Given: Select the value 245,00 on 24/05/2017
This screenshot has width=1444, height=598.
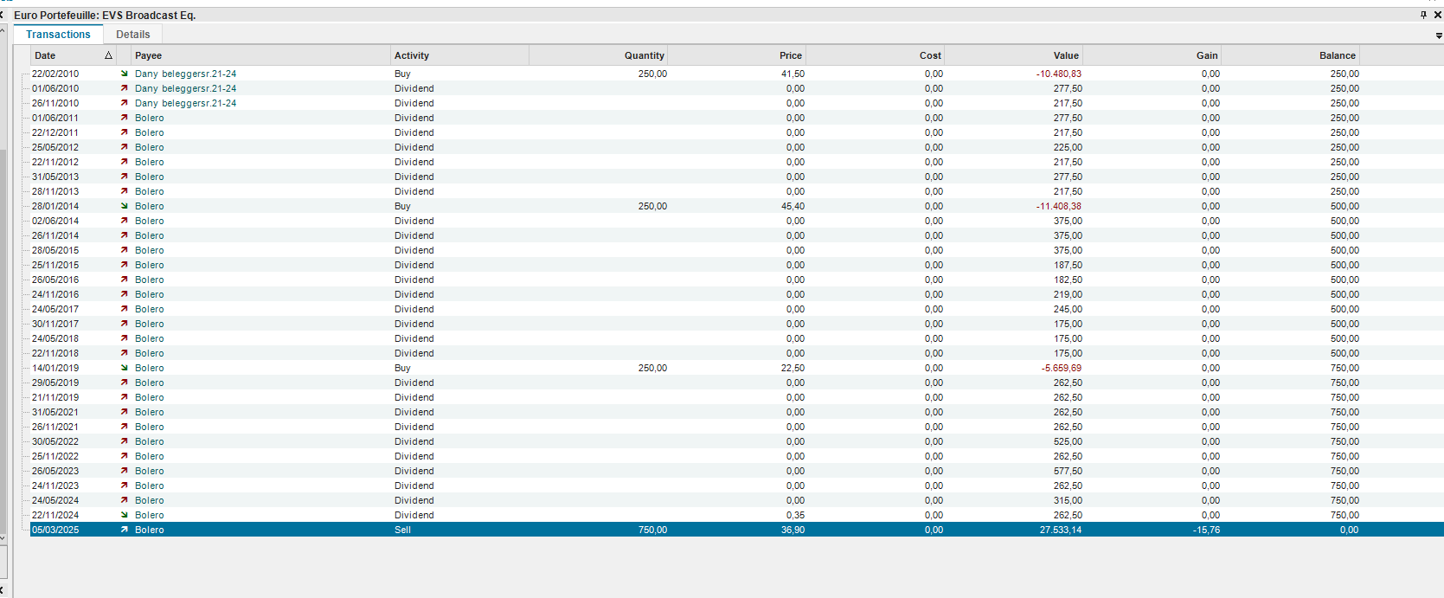Looking at the screenshot, I should tap(1068, 309).
